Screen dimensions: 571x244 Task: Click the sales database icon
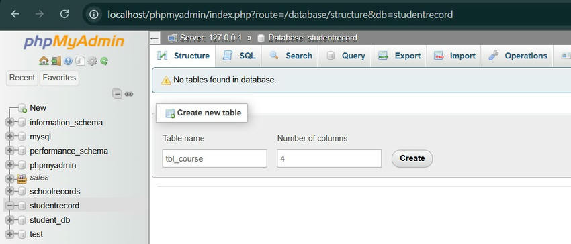[x=22, y=178]
